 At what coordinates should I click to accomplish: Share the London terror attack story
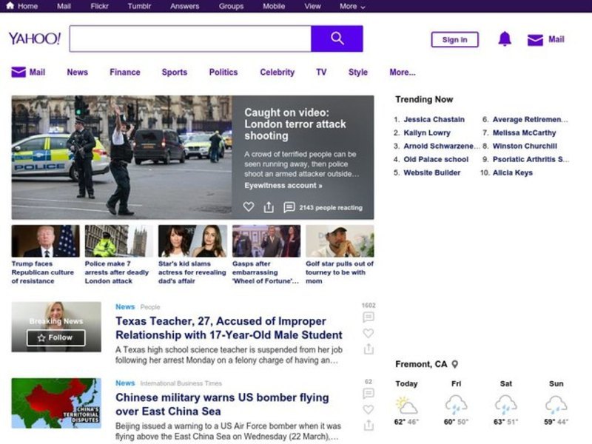click(269, 207)
